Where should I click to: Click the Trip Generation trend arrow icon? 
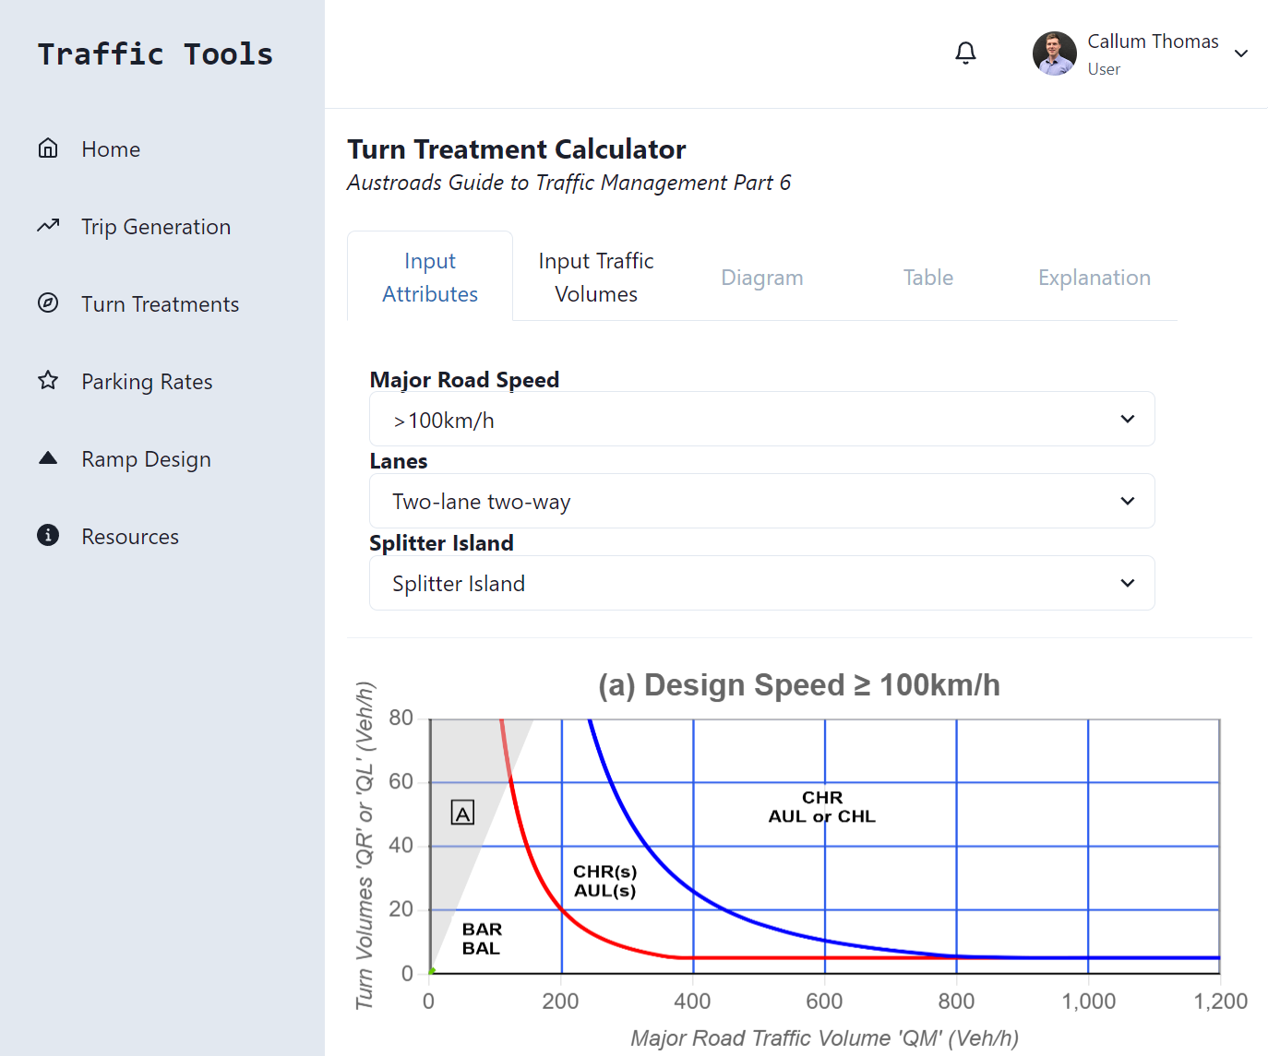[48, 226]
